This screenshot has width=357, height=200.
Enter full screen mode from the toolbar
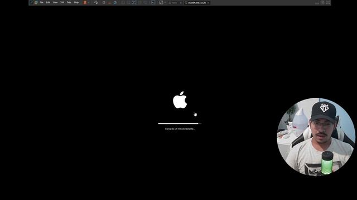click(134, 2)
